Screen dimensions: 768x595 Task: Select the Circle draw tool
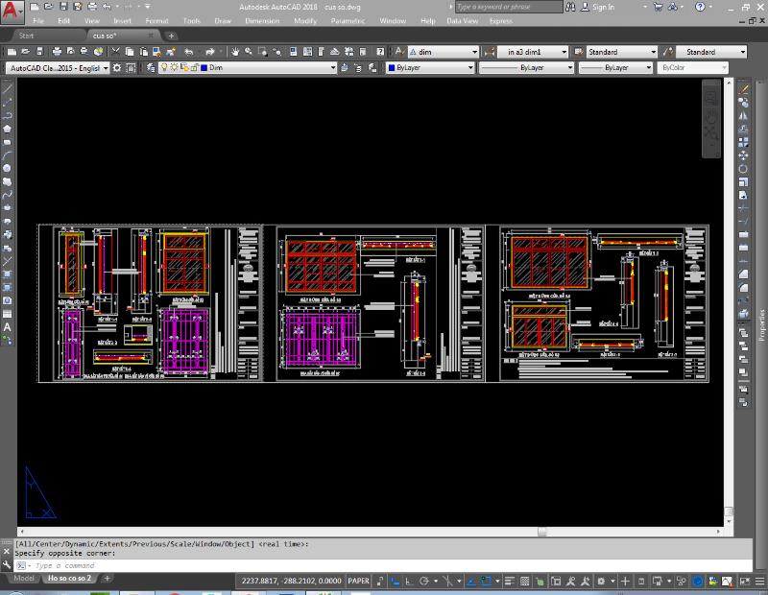tap(7, 169)
